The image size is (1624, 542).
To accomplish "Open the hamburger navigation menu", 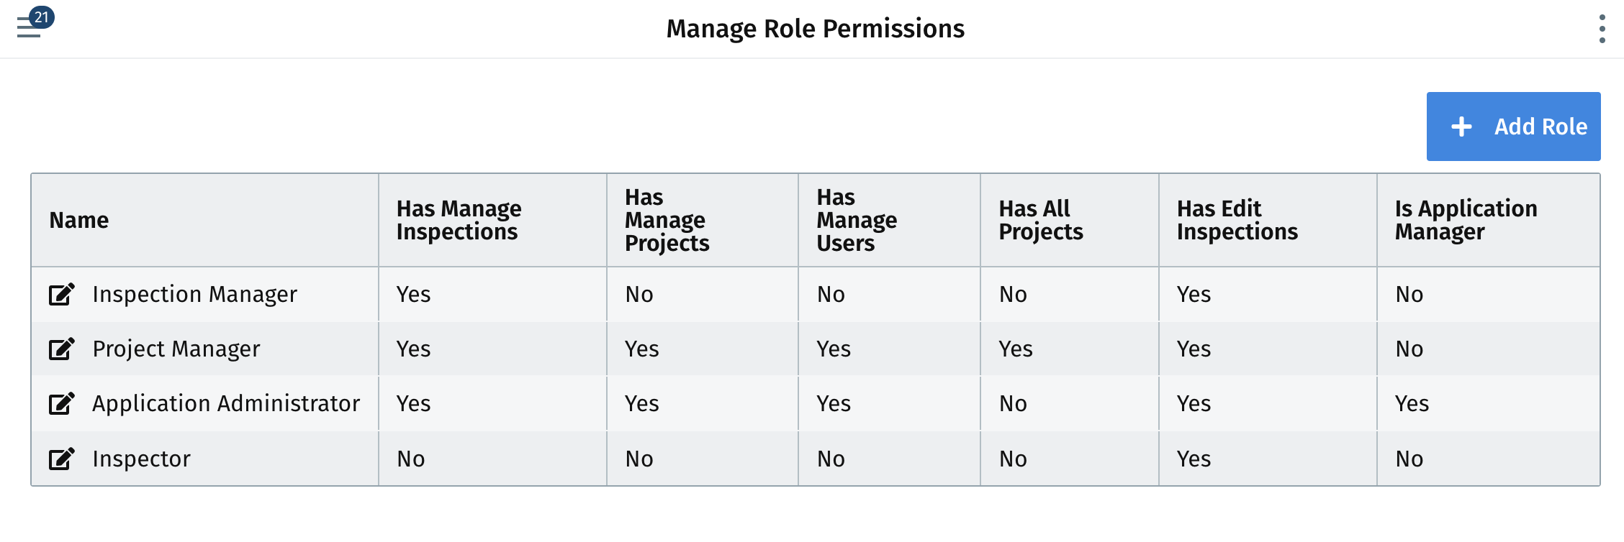I will pos(28,29).
